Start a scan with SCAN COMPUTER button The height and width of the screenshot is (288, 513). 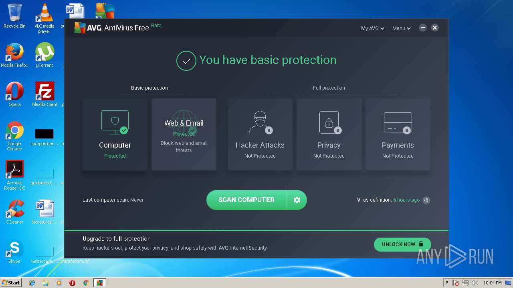(x=246, y=200)
